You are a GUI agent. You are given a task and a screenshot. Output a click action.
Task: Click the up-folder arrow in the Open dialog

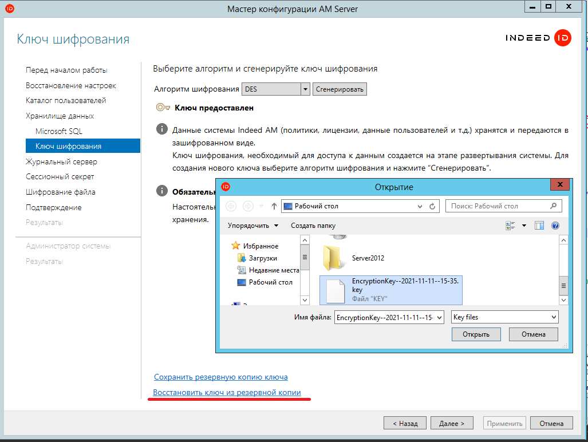(274, 206)
